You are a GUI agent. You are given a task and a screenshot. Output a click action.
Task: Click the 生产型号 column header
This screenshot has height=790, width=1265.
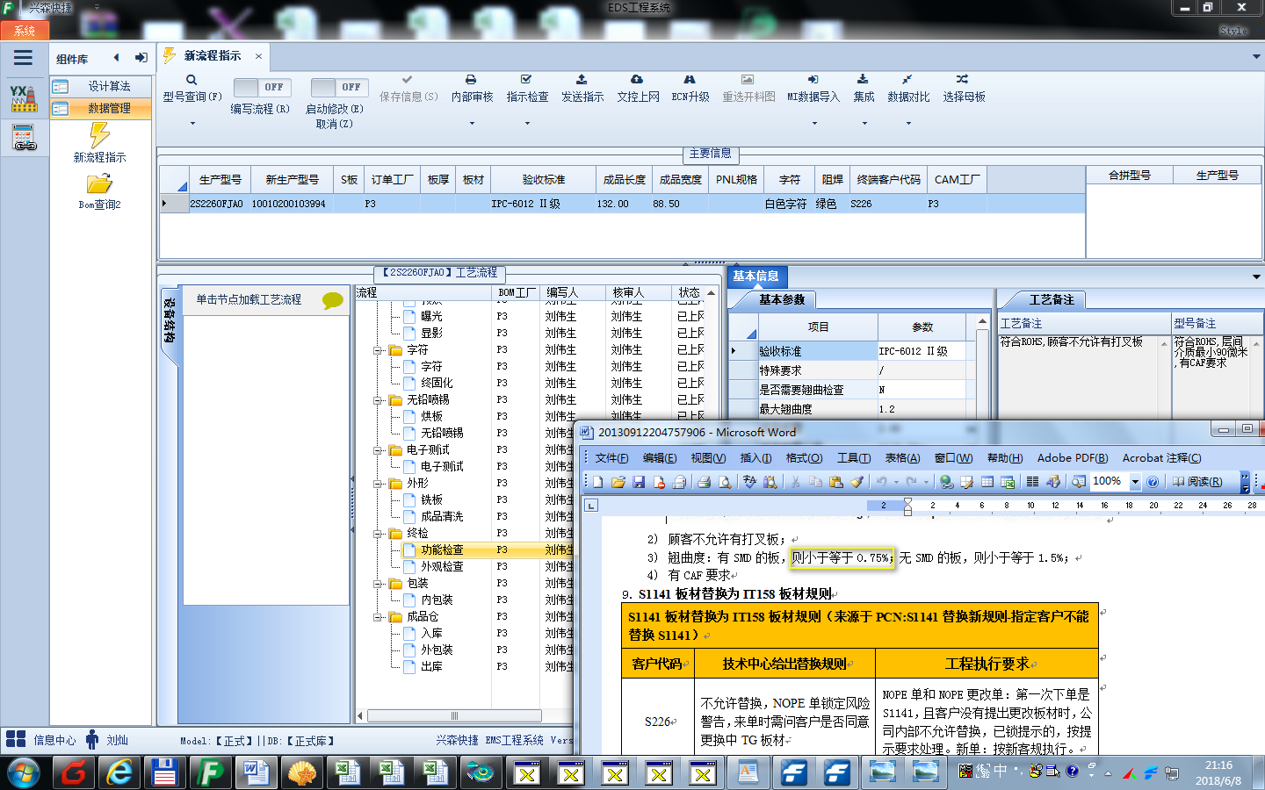pyautogui.click(x=220, y=180)
